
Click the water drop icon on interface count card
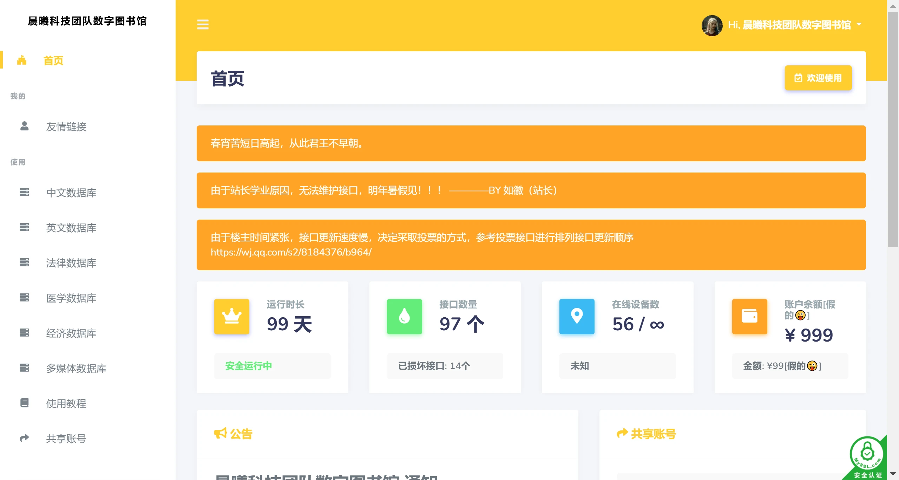[x=404, y=316]
